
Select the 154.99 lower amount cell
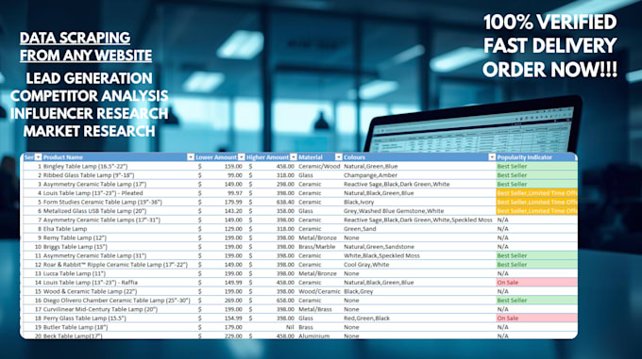coord(220,318)
